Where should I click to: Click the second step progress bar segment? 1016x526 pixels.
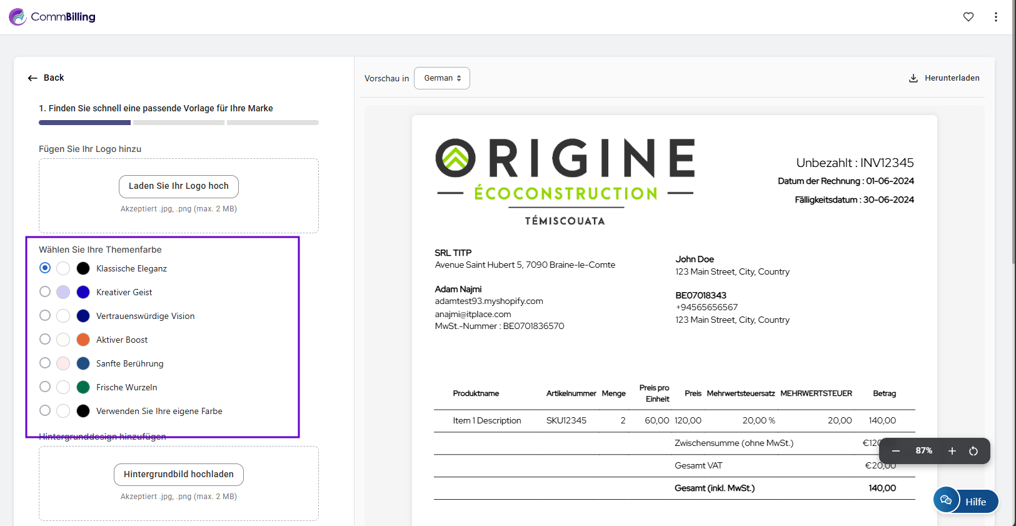click(x=179, y=123)
